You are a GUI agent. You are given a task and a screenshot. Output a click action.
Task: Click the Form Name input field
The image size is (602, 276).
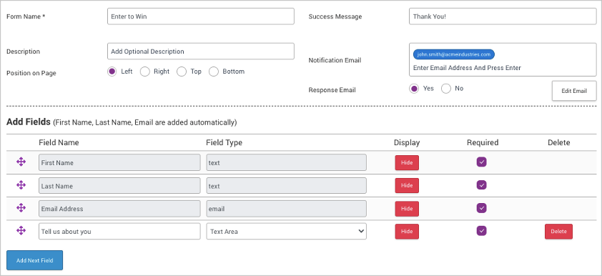[x=201, y=16]
